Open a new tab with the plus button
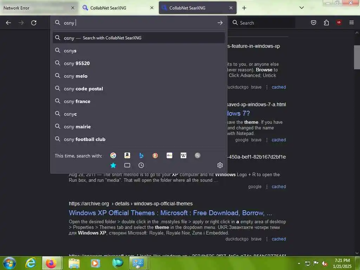Image resolution: width=360 pixels, height=270 pixels. coord(244,8)
